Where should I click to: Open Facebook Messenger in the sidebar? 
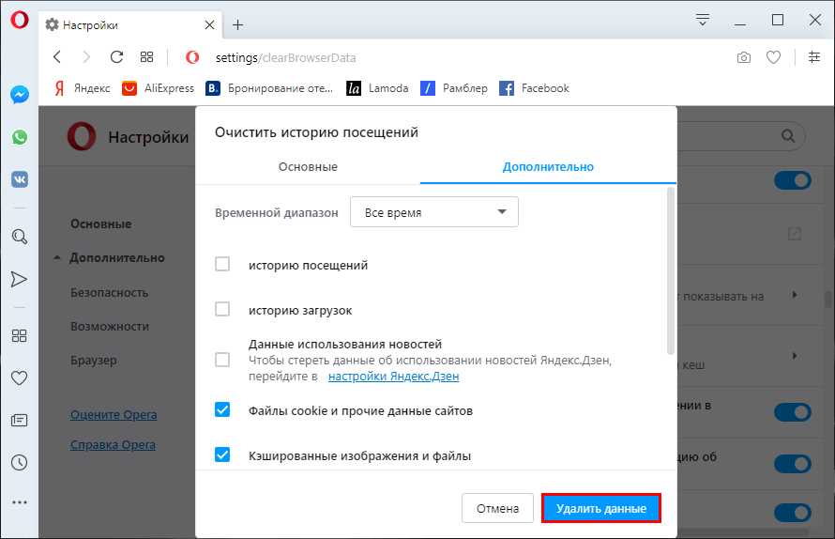click(x=20, y=95)
